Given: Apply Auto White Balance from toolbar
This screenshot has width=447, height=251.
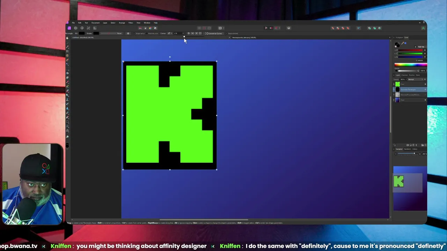Looking at the screenshot, I should pyautogui.click(x=155, y=28).
